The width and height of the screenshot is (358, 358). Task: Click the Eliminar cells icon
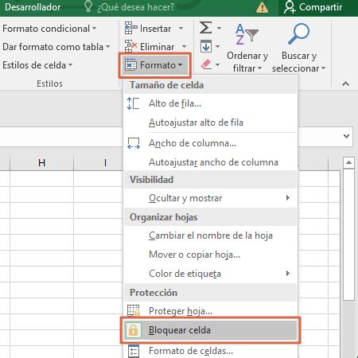(131, 46)
